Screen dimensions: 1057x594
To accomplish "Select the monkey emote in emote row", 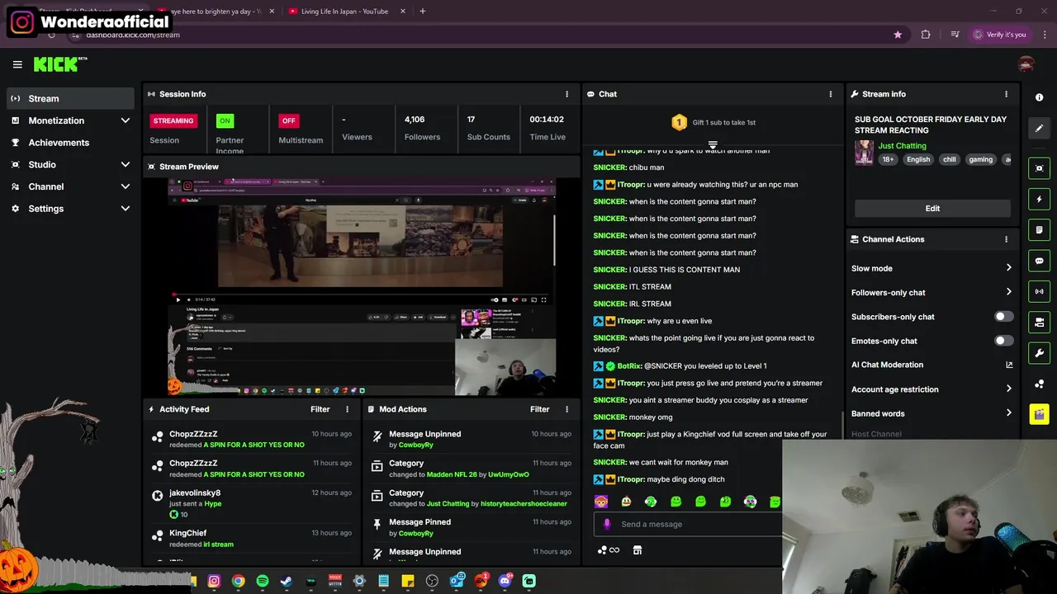I will 601,502.
